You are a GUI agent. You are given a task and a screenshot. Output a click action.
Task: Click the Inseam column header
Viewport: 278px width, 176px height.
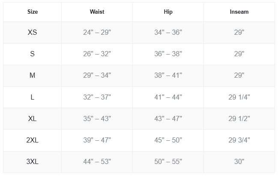click(239, 12)
